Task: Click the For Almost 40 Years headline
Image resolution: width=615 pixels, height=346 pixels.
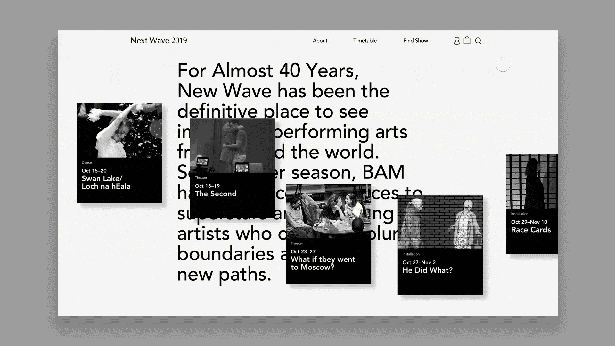Action: [268, 70]
